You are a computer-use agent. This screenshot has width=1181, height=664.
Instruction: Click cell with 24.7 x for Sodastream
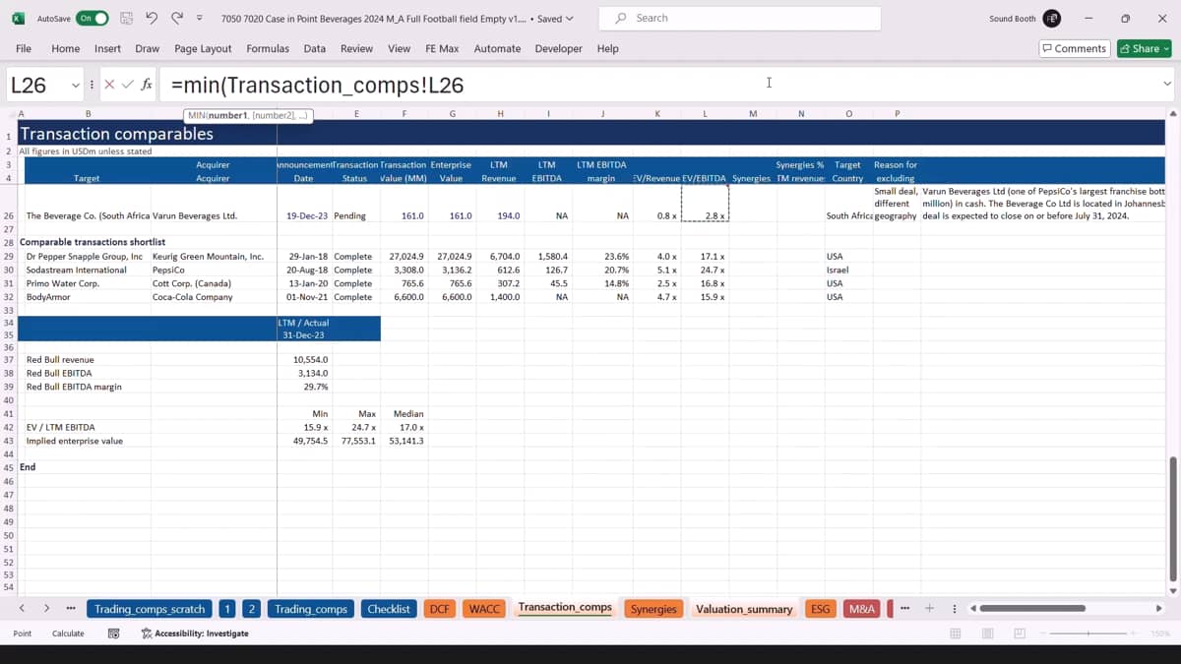tap(705, 270)
